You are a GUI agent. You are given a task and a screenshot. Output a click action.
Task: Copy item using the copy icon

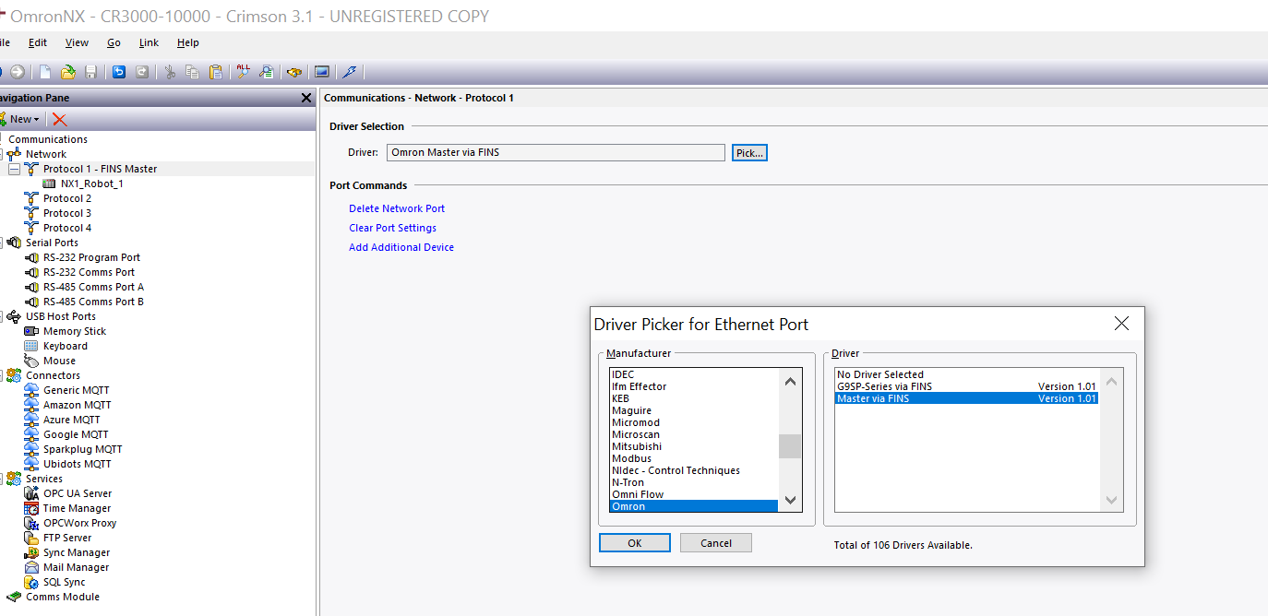[x=193, y=72]
